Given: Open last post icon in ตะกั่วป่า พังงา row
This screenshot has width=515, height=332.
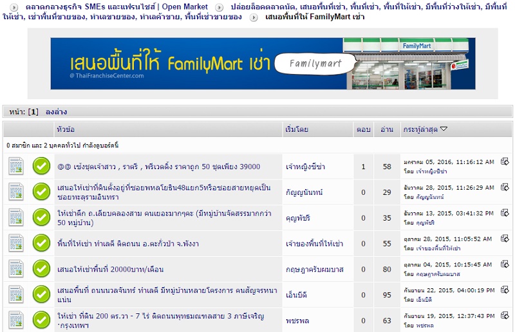Looking at the screenshot, I should coord(505,238).
